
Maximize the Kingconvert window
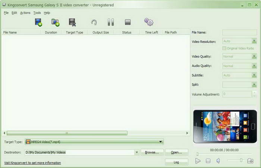click(x=249, y=5)
